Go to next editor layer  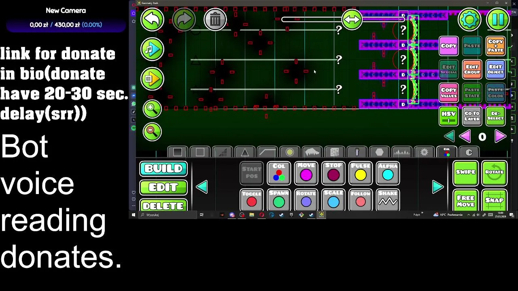(500, 137)
